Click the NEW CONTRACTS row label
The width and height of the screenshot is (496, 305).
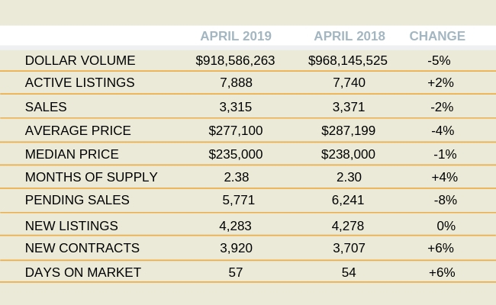[82, 248]
